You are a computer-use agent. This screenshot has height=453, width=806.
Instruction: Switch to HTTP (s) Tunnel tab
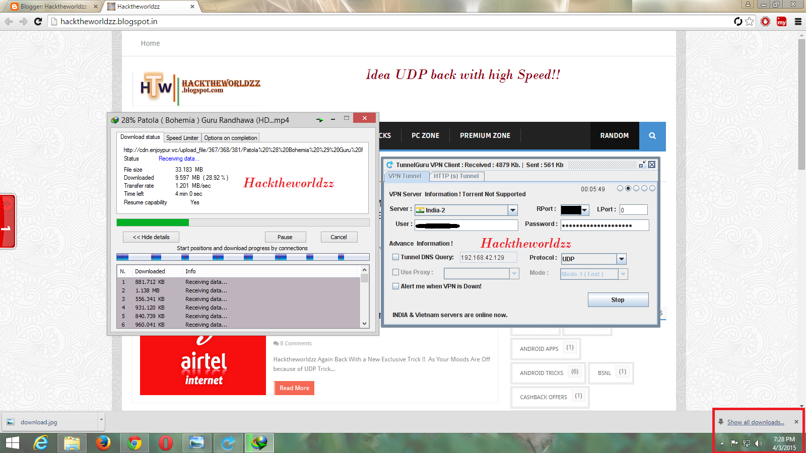456,176
